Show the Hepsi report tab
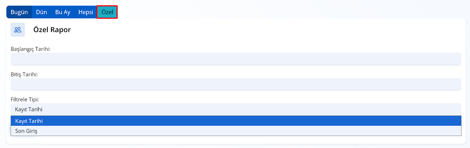The height and width of the screenshot is (148, 470). [86, 12]
